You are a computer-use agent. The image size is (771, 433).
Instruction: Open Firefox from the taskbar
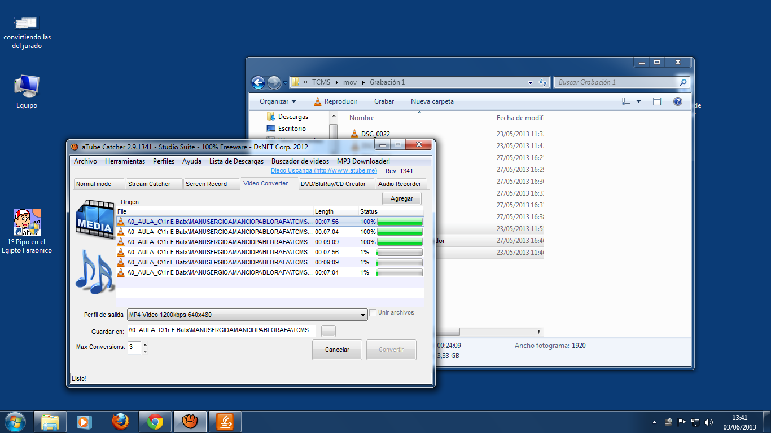point(120,422)
